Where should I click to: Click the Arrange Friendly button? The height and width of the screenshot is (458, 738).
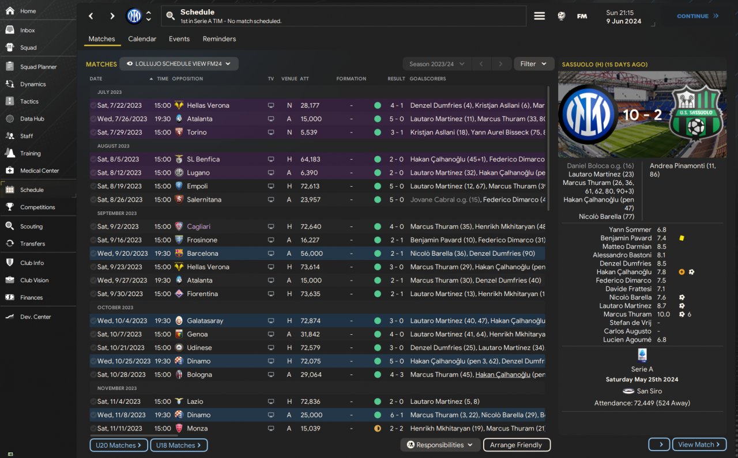(517, 445)
